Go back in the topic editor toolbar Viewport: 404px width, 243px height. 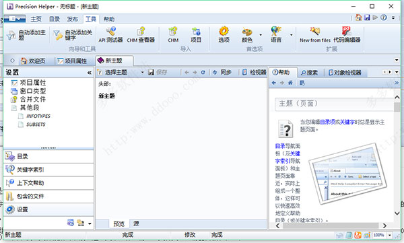(x=187, y=73)
